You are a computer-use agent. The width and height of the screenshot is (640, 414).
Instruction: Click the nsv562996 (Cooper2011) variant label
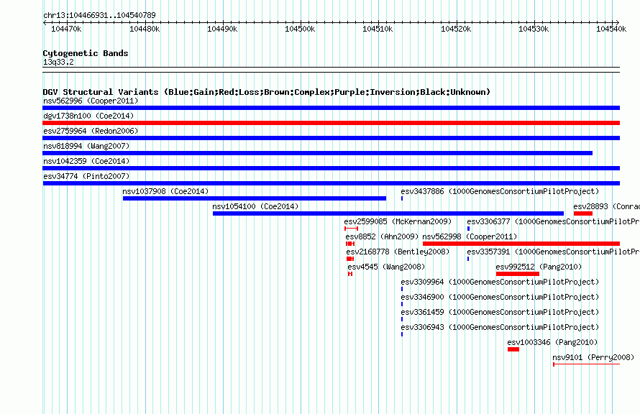point(91,101)
